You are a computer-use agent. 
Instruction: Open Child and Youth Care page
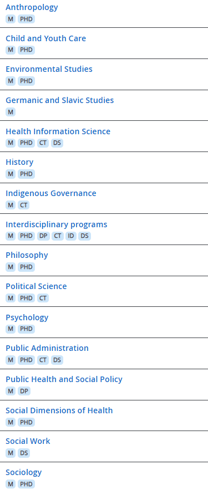coord(45,38)
